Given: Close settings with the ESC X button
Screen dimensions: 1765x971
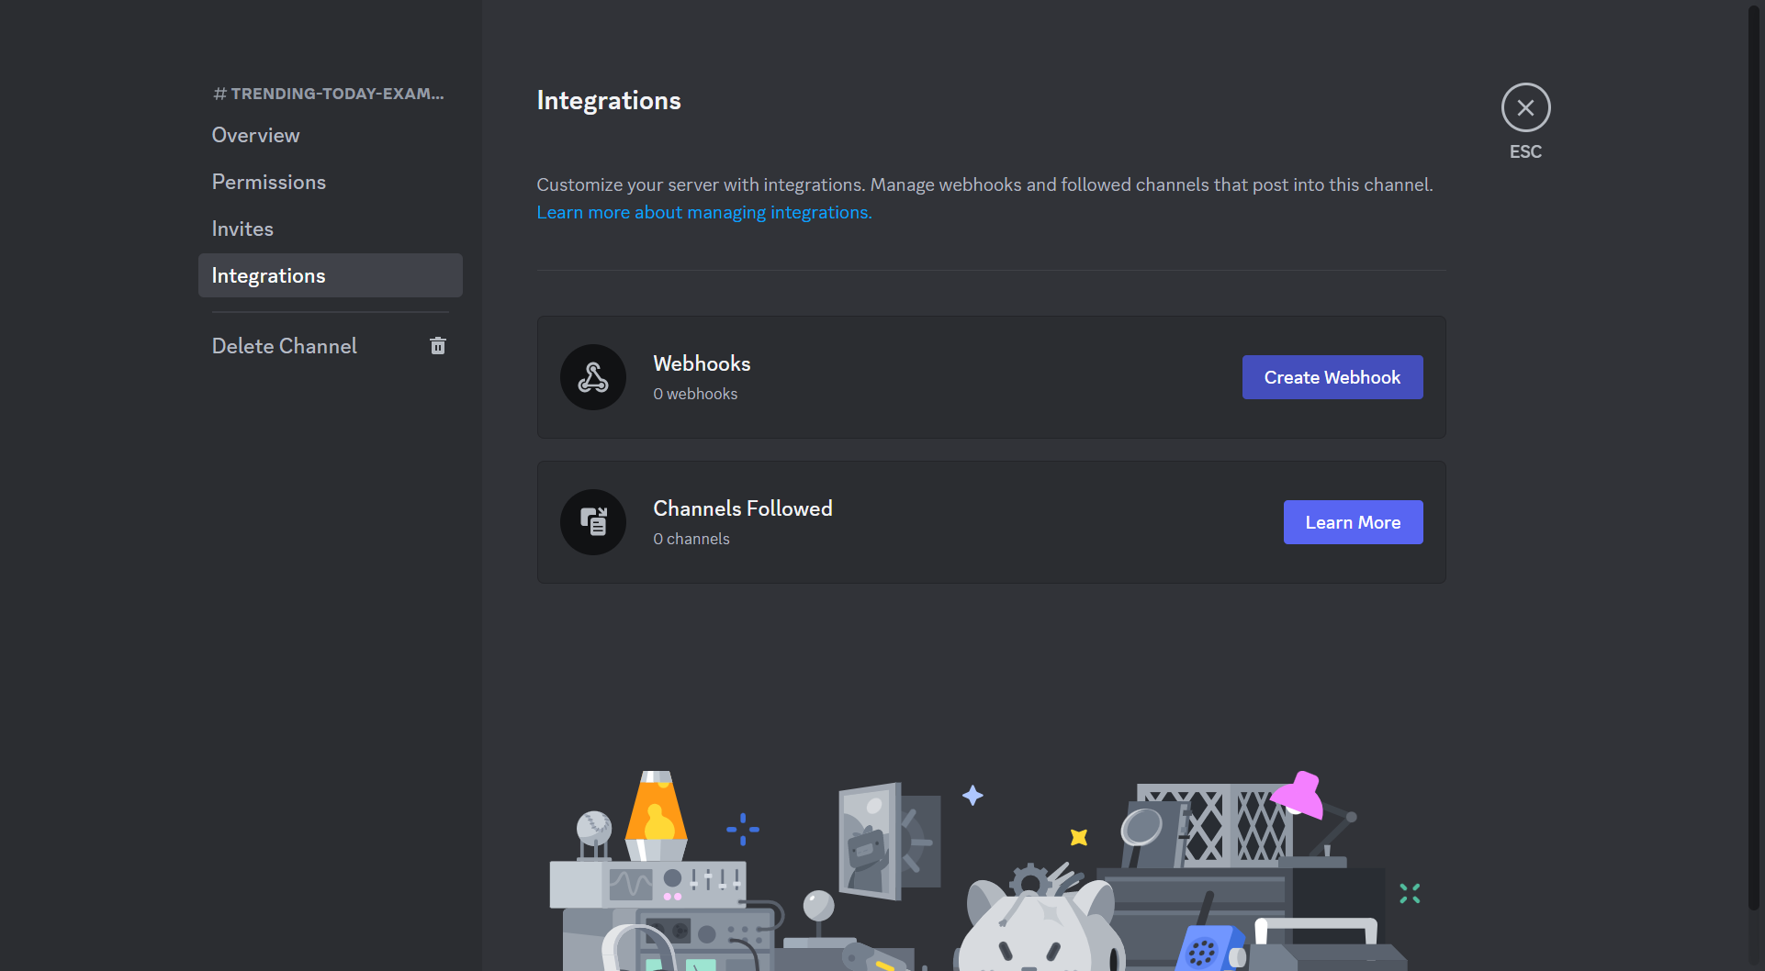Looking at the screenshot, I should point(1525,107).
